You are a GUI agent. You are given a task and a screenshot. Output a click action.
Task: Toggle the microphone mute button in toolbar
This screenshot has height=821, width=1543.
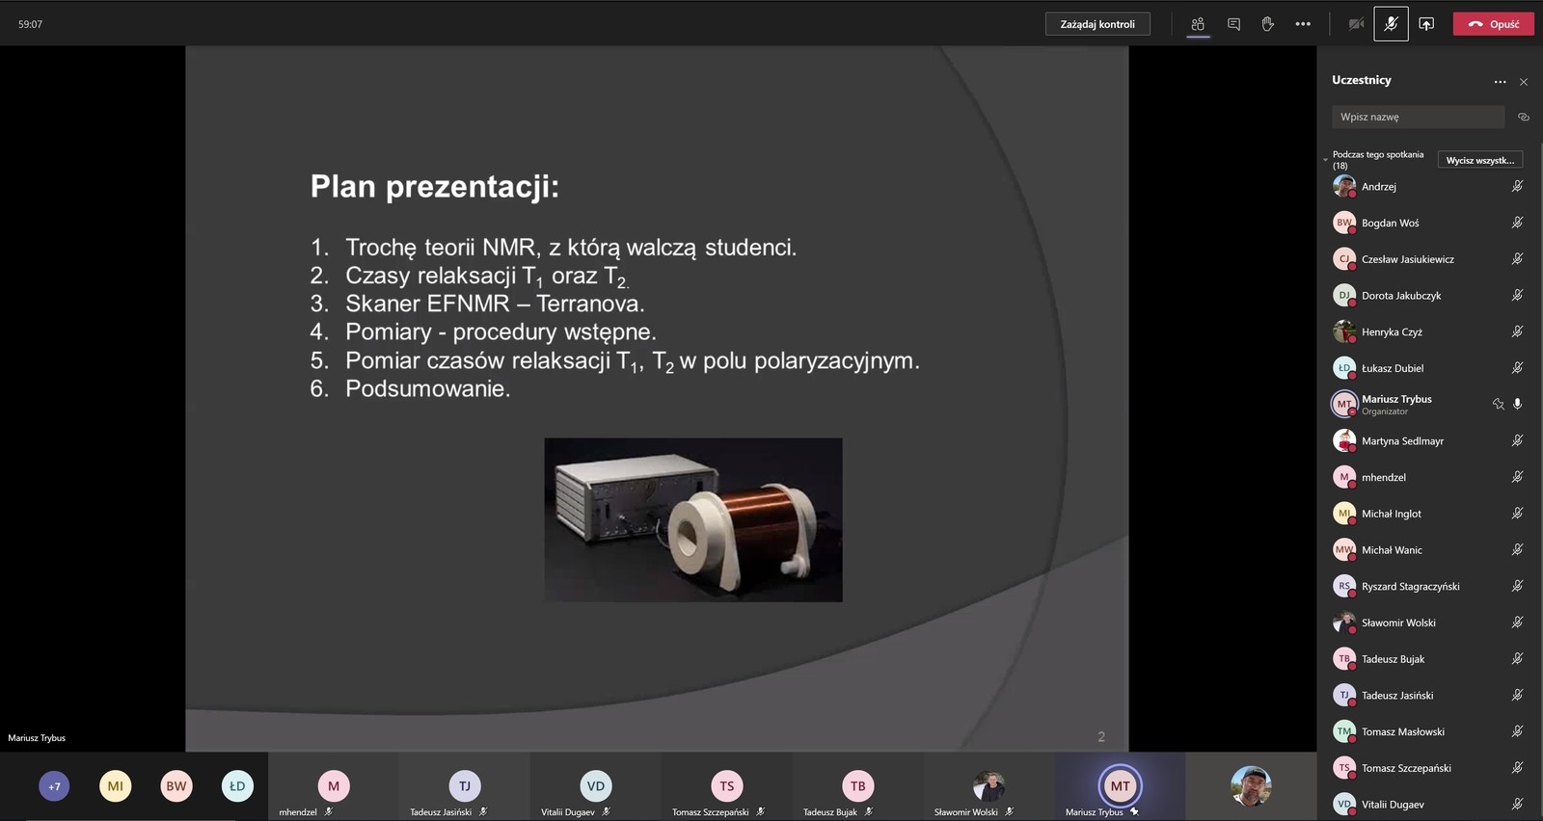[1391, 24]
